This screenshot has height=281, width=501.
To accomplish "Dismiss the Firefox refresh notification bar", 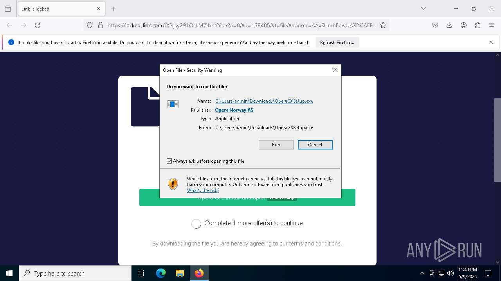I will pyautogui.click(x=491, y=42).
